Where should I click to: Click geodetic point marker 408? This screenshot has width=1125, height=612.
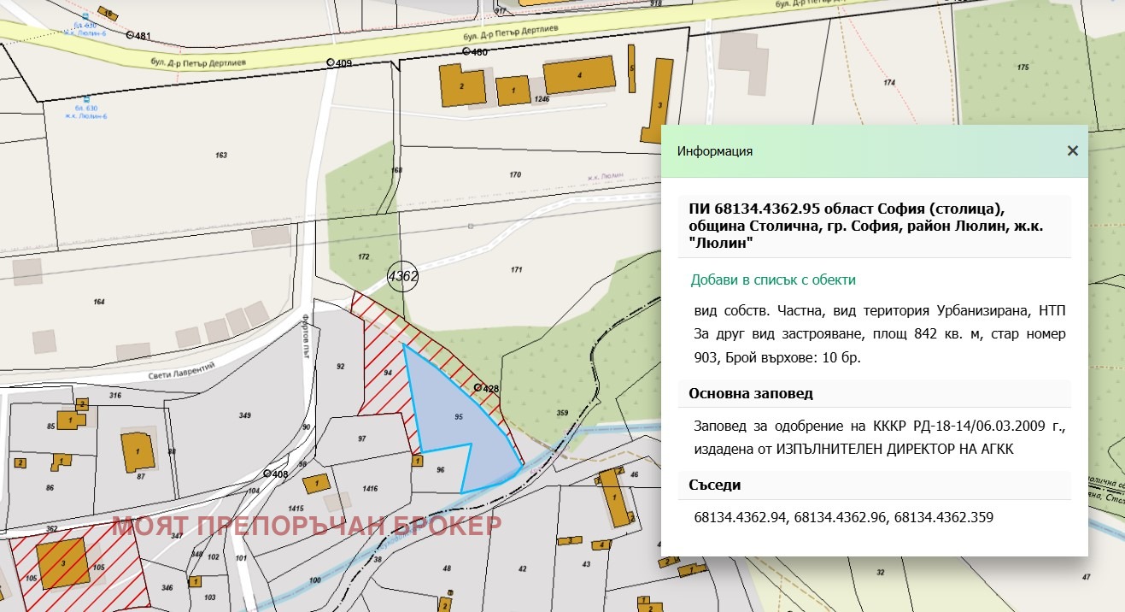pos(268,473)
